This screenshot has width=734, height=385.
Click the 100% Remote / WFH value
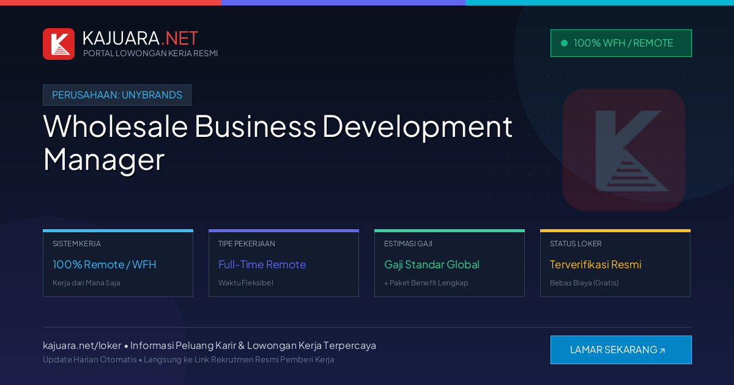point(105,265)
